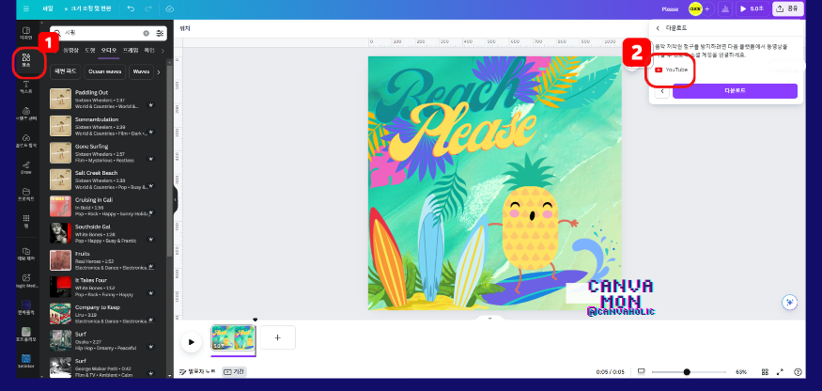Open the yellow profile avatar
Viewport: 822px width, 391px height.
(695, 8)
